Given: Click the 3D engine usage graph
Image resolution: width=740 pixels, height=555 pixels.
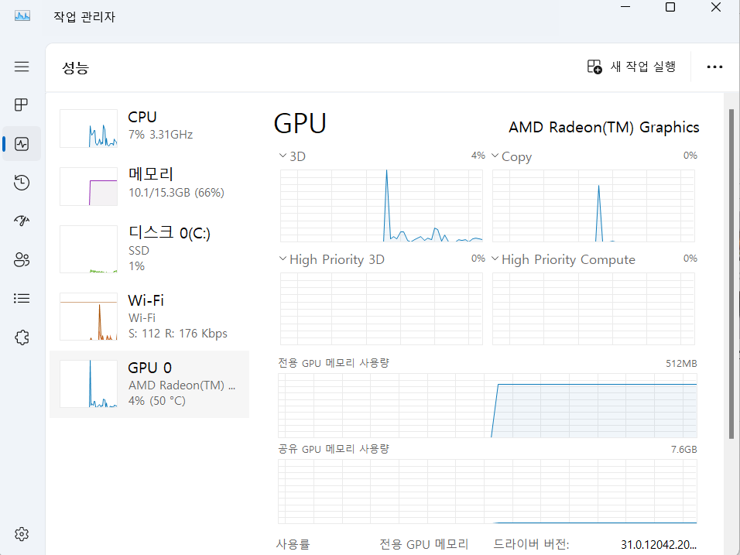Looking at the screenshot, I should (382, 206).
